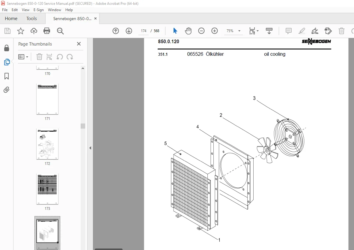This screenshot has height=250, width=354.
Task: Click the upload to cloud icon
Action: click(x=34, y=31)
